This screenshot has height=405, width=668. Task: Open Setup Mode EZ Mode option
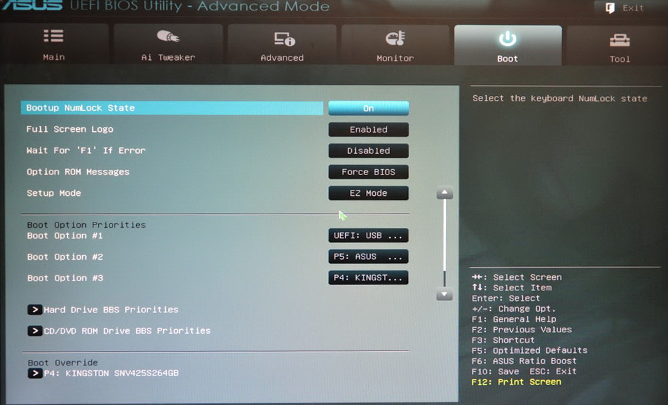click(x=369, y=193)
